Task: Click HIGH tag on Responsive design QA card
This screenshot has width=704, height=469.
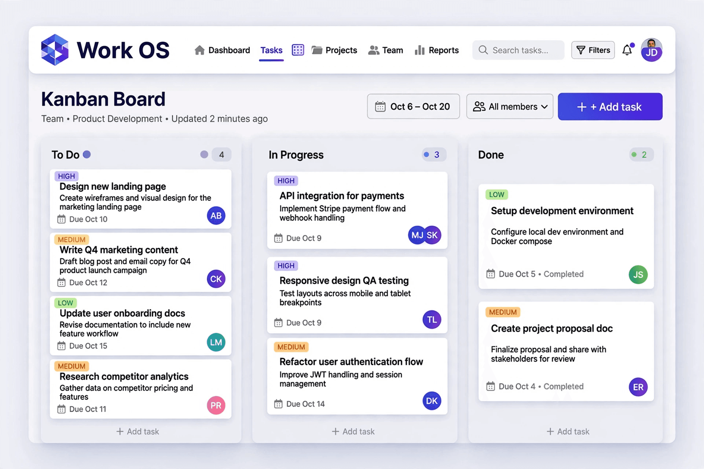Action: pos(286,266)
